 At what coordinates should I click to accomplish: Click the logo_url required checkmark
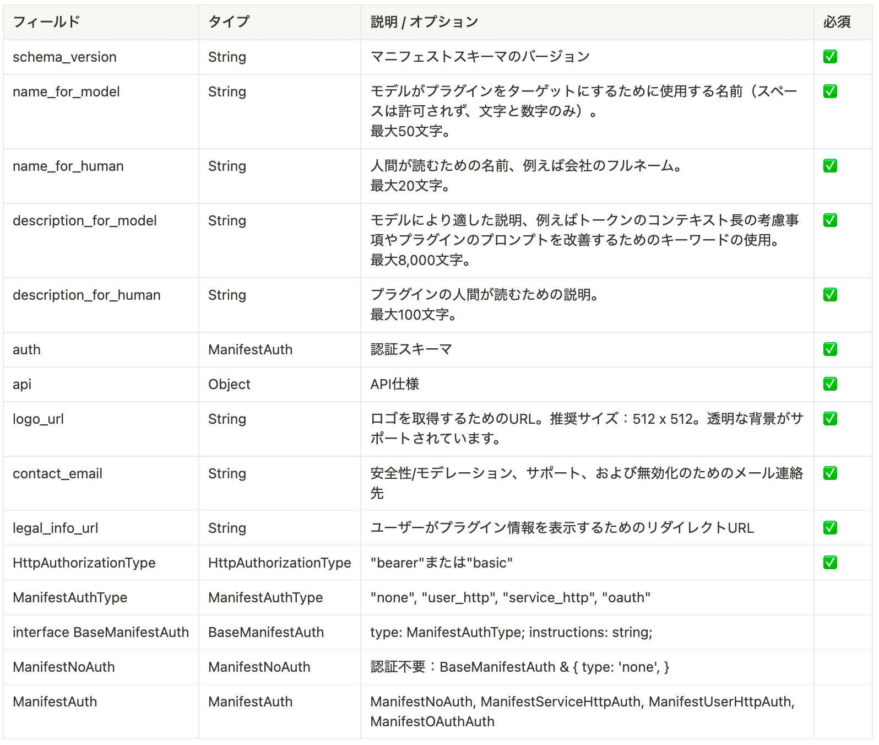point(830,419)
